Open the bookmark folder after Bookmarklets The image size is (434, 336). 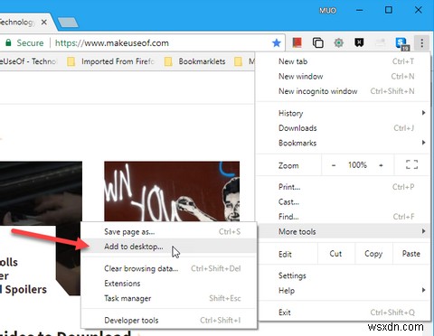click(x=244, y=61)
